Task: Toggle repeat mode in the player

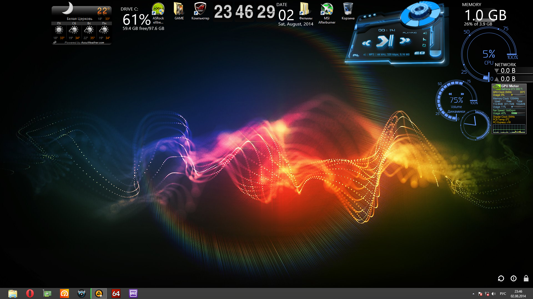Action: 424,45
